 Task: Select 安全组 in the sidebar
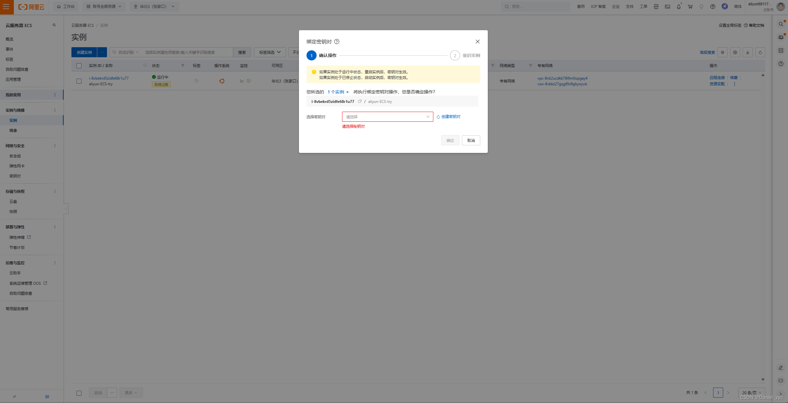[x=15, y=156]
